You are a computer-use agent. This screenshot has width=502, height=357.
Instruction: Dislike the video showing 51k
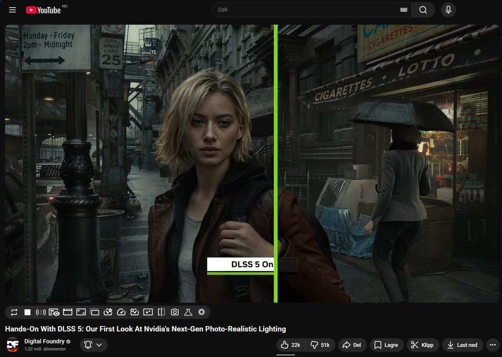pyautogui.click(x=320, y=345)
